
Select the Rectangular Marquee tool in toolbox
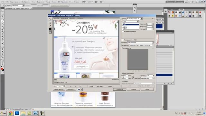(2, 14)
